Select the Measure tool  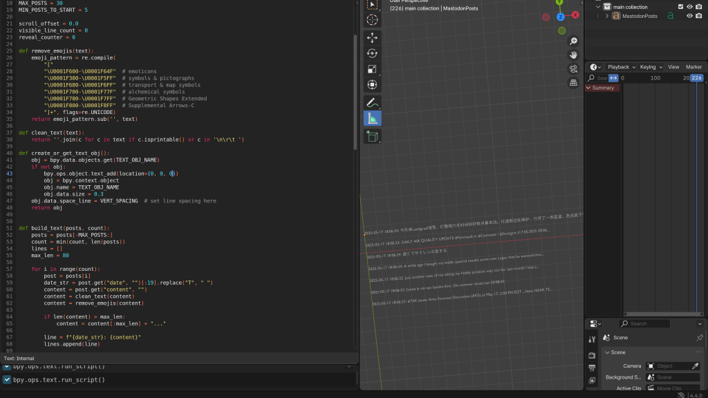pyautogui.click(x=372, y=119)
